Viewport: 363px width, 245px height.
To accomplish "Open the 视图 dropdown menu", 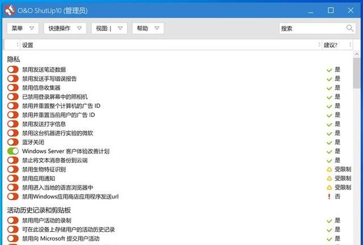I will click(x=109, y=28).
